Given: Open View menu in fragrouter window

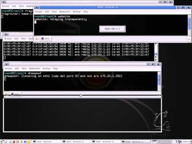Looking at the screenshot, I should click(21, 6).
